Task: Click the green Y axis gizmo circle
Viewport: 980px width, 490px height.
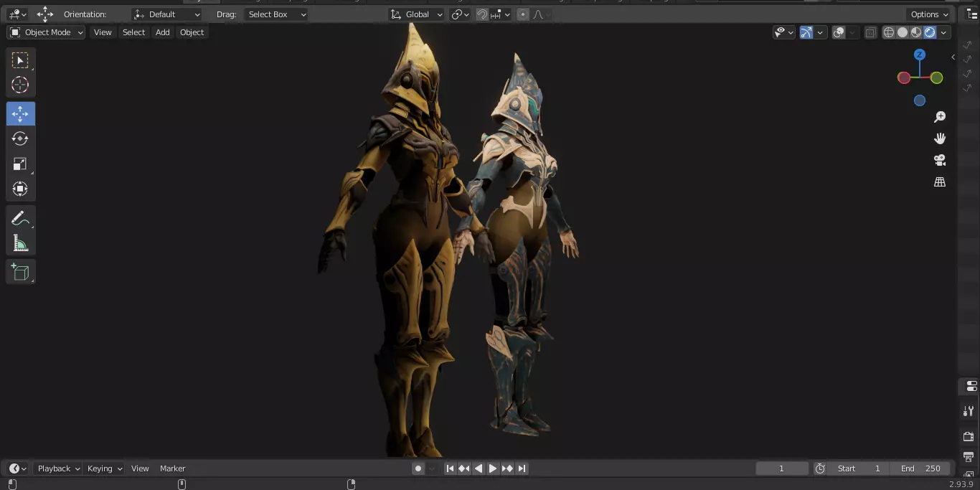Action: coord(937,77)
